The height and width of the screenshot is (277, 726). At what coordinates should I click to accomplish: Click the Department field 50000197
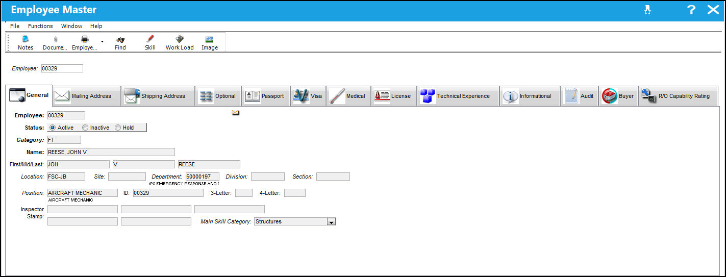click(202, 177)
